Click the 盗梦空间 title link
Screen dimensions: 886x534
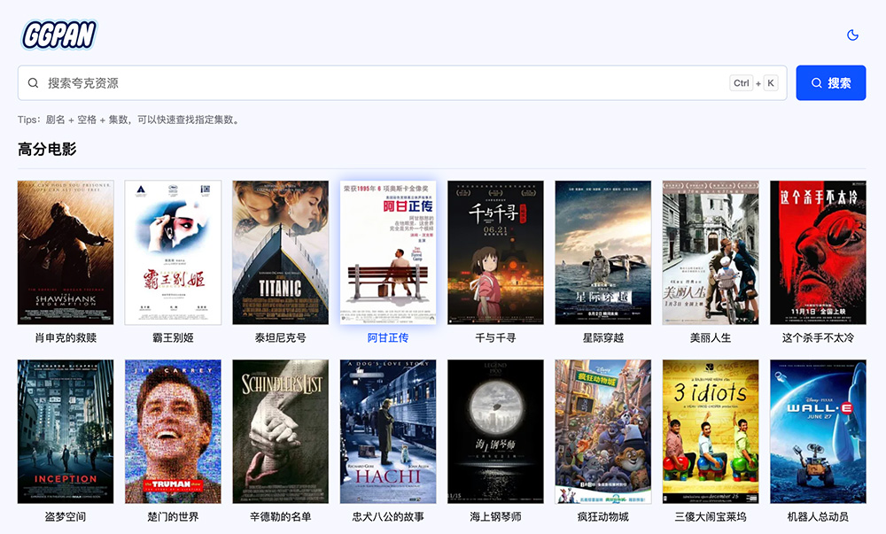tap(66, 516)
